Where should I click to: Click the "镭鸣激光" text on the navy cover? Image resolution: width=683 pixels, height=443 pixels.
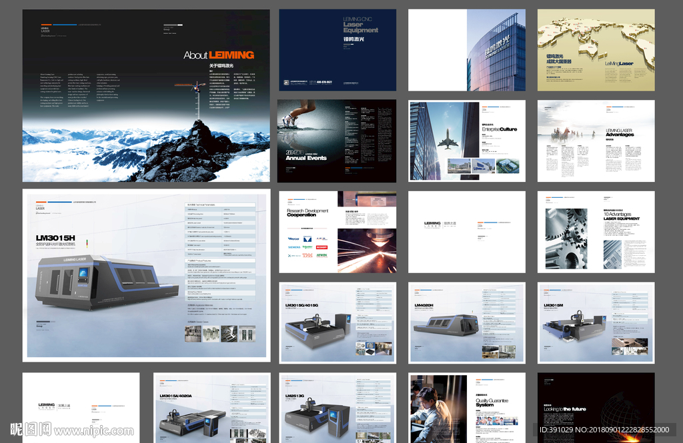(354, 39)
